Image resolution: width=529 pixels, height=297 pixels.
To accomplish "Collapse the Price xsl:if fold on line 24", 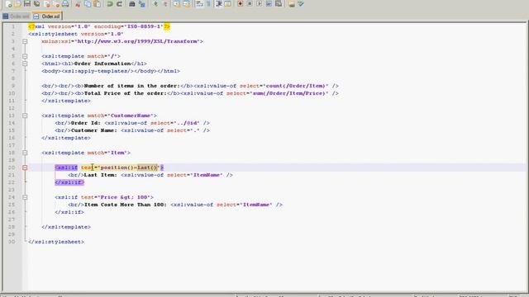I will point(25,197).
